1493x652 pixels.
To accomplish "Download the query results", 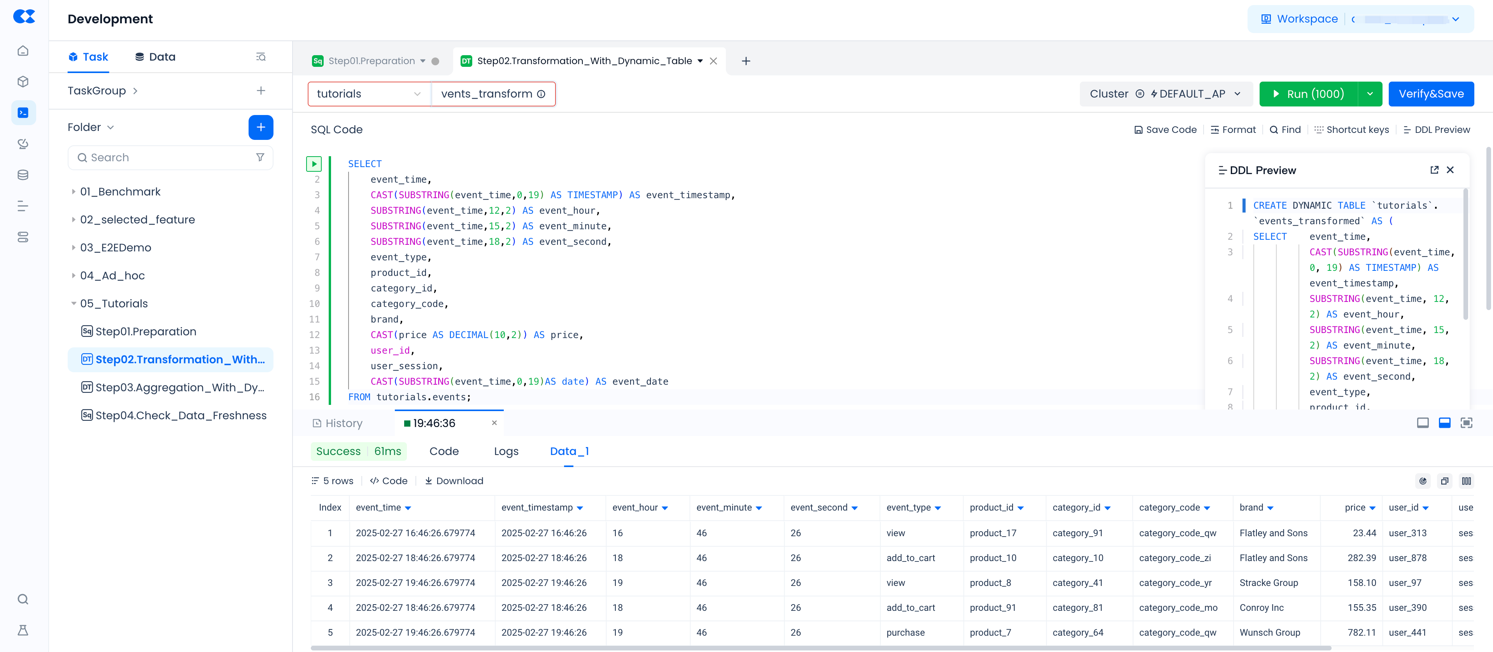I will pyautogui.click(x=454, y=481).
